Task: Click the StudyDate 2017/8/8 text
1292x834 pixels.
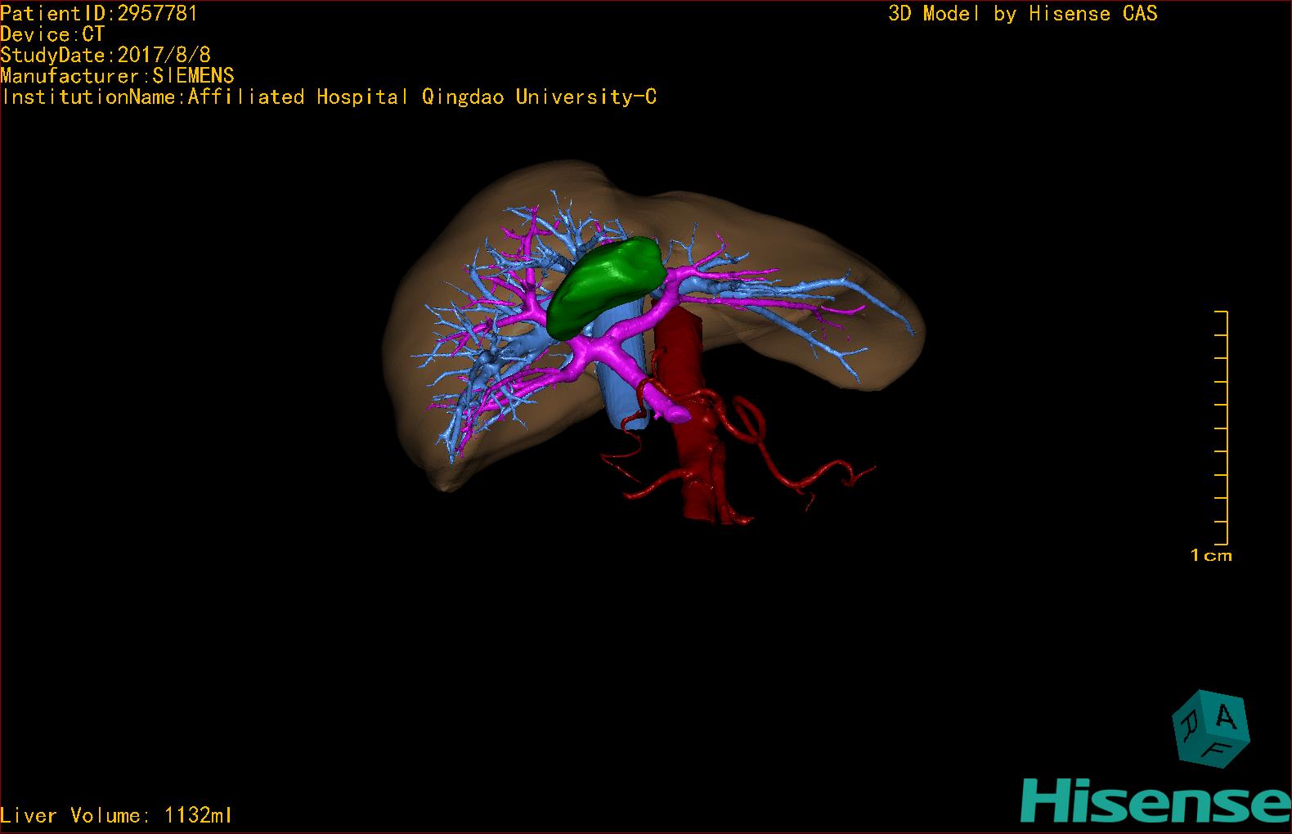Action: (x=105, y=56)
